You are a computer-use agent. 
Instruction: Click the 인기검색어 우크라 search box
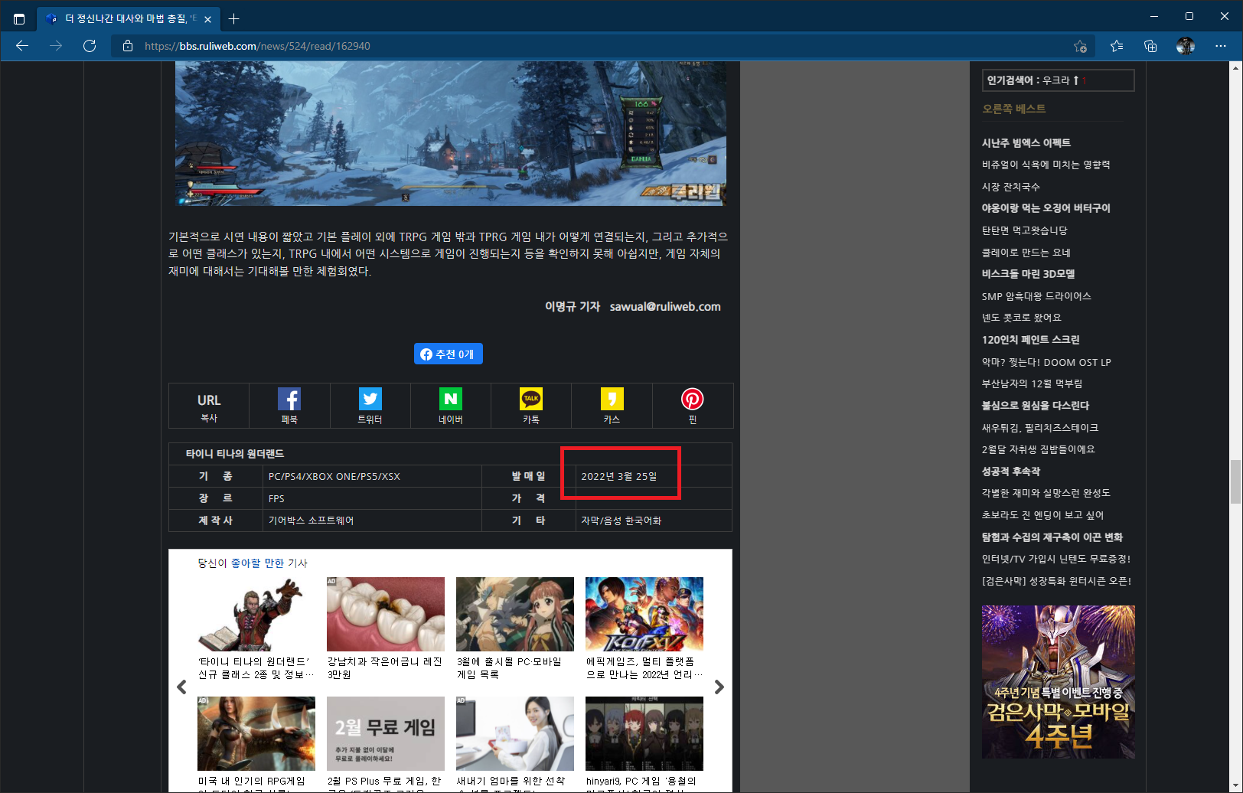[1058, 80]
